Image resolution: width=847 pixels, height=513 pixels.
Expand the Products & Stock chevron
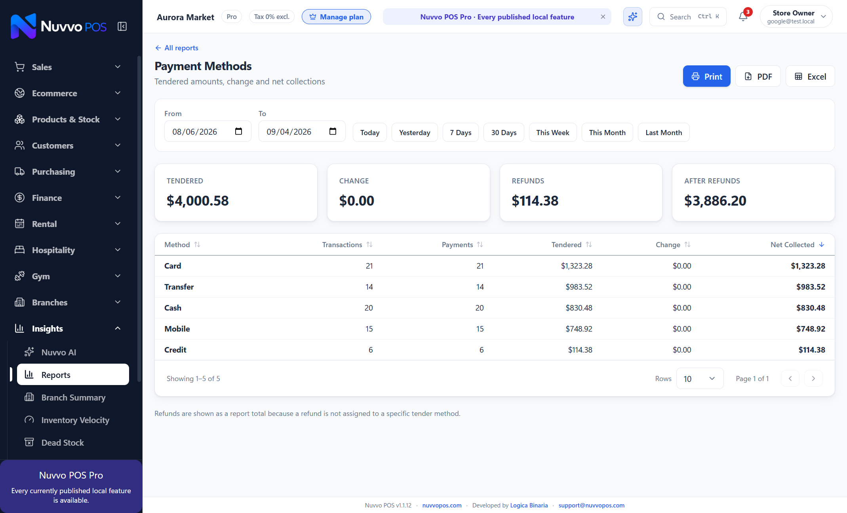click(118, 119)
